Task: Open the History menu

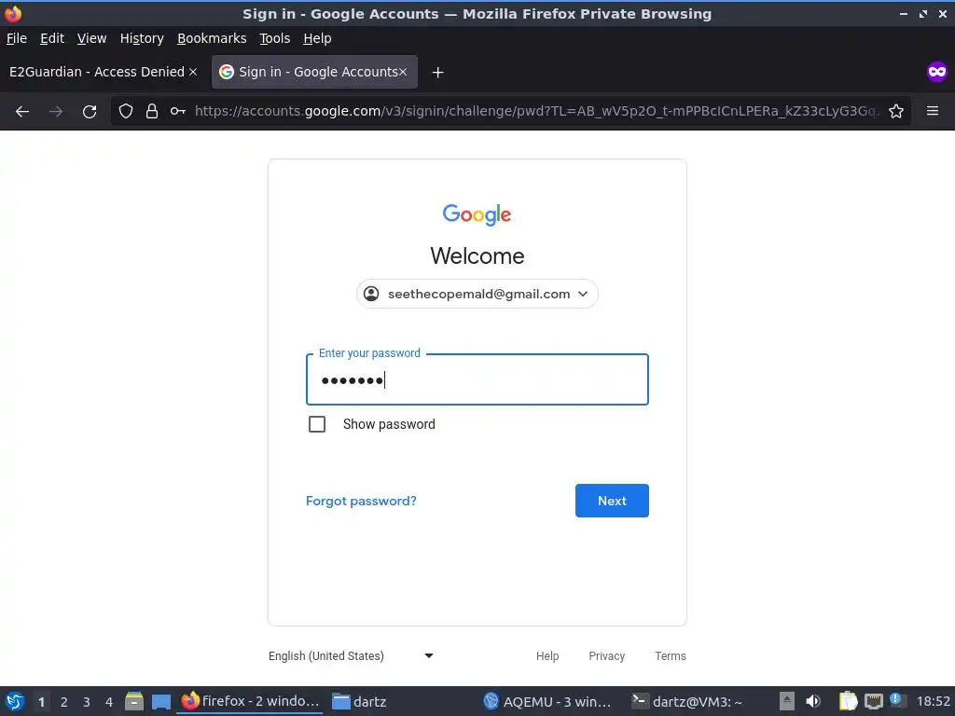Action: [142, 38]
